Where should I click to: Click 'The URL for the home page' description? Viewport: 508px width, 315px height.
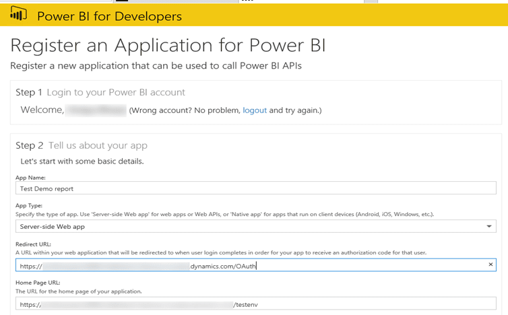coord(79,291)
